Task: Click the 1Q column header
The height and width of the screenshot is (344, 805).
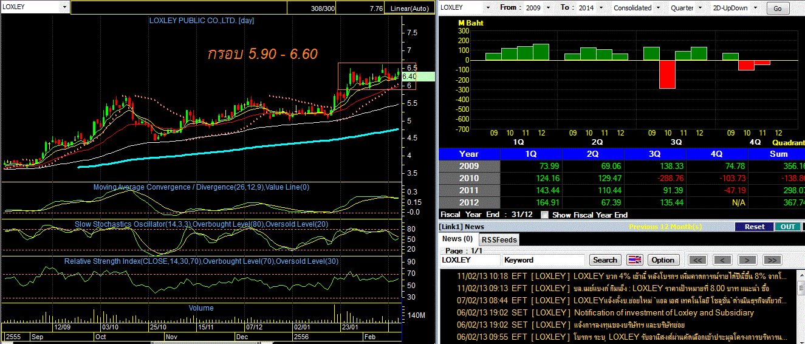Action: coord(531,154)
